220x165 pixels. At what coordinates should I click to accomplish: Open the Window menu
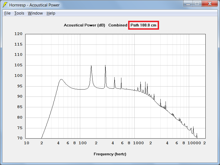[35, 13]
